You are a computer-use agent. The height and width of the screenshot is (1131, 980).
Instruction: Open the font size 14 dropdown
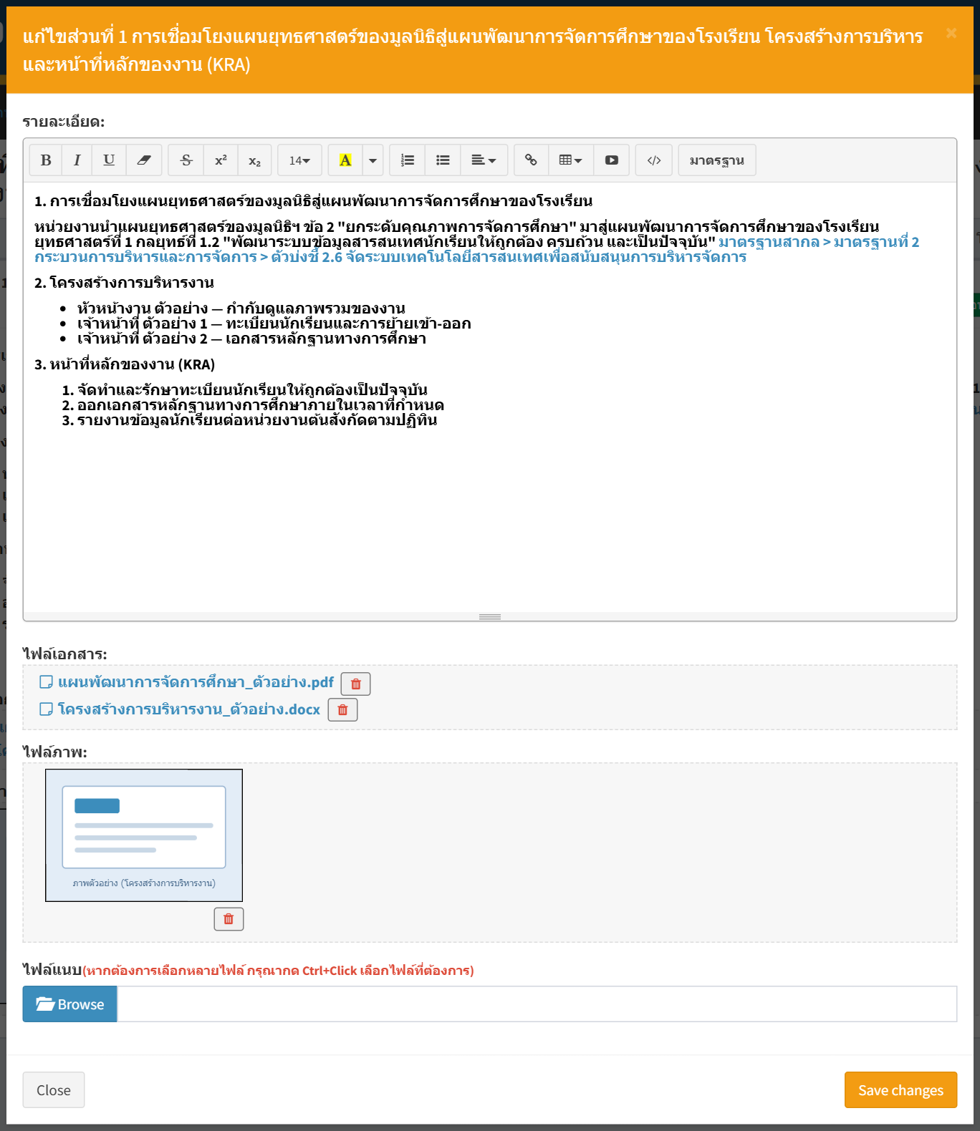[299, 160]
